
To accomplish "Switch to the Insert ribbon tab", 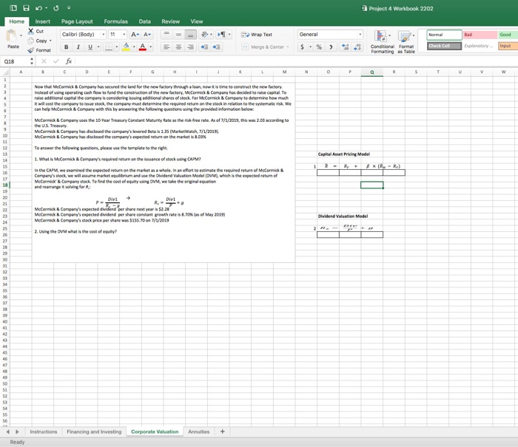I will pyautogui.click(x=43, y=21).
